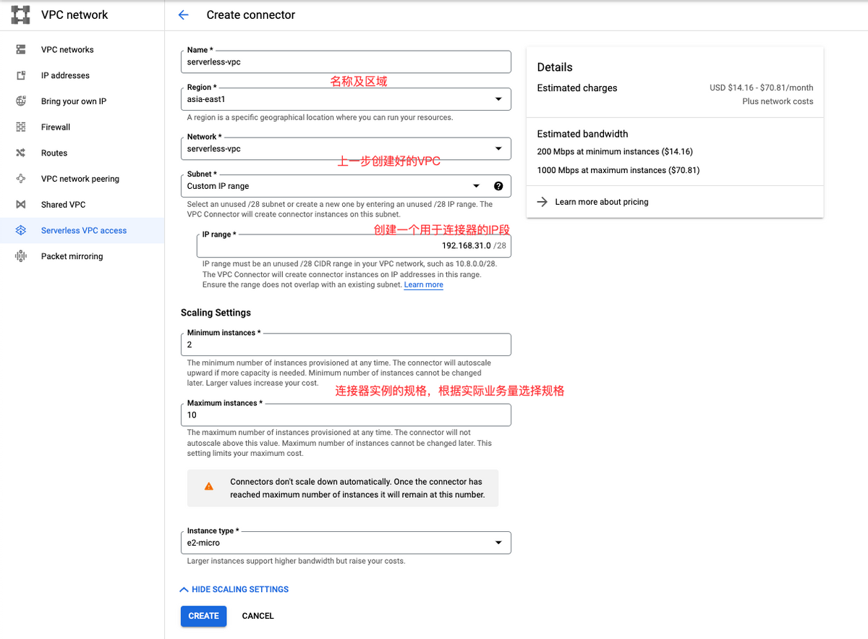Click the Packet mirroring sidebar icon
This screenshot has width=868, height=639.
pos(21,256)
